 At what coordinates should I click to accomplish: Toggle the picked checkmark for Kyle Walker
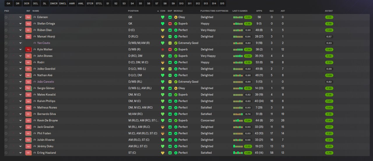6,49
